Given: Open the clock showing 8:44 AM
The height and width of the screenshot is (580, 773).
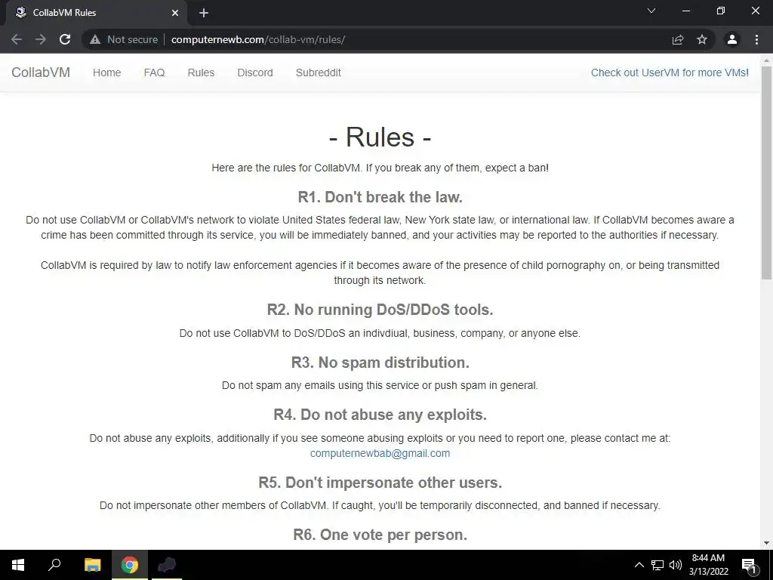Looking at the screenshot, I should (x=708, y=565).
